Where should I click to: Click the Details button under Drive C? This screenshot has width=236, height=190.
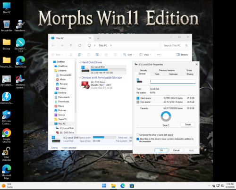click(x=188, y=124)
